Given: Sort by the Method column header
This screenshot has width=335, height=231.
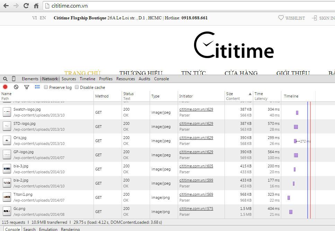Looking at the screenshot, I should pyautogui.click(x=108, y=96).
